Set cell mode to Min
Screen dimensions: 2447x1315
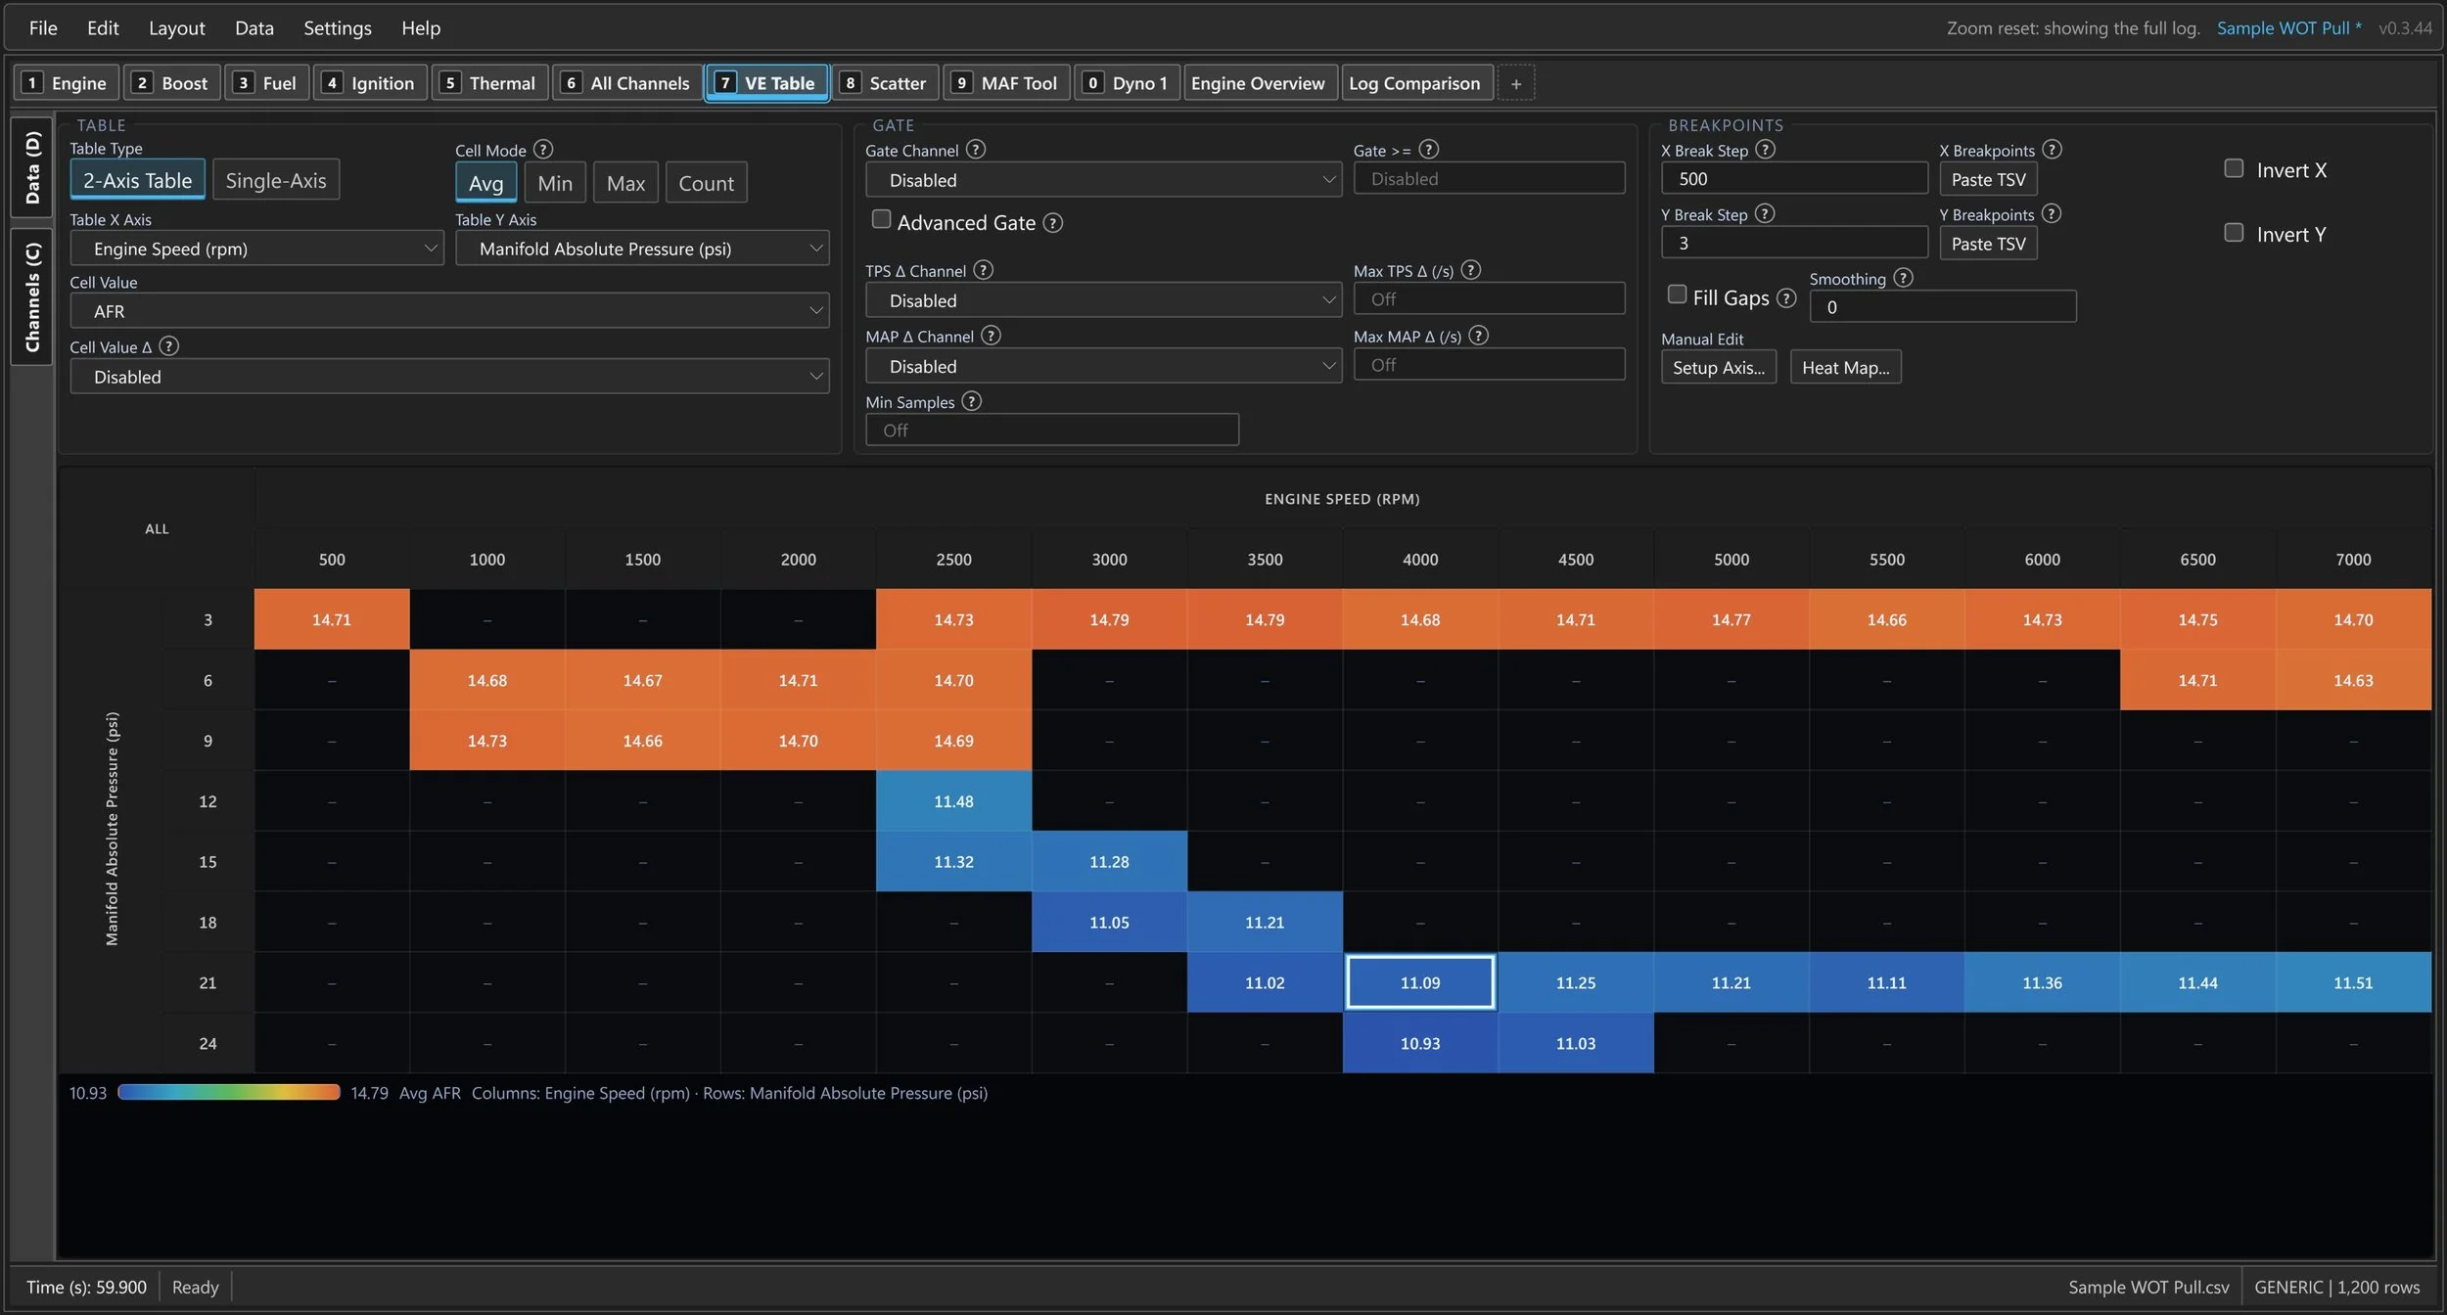click(x=555, y=183)
